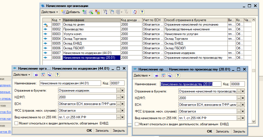The width and height of the screenshot is (263, 137).
Task: Click copy-form icon in производству window toolbar
Action: (170, 76)
